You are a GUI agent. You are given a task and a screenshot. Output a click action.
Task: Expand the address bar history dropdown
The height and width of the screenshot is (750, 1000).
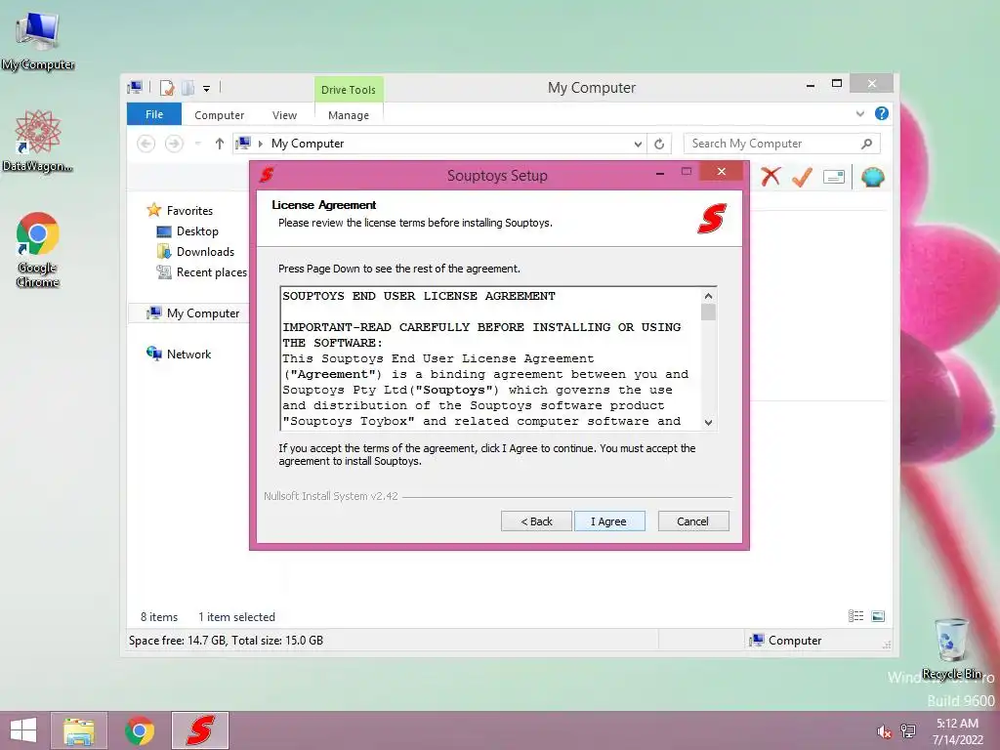tap(637, 145)
